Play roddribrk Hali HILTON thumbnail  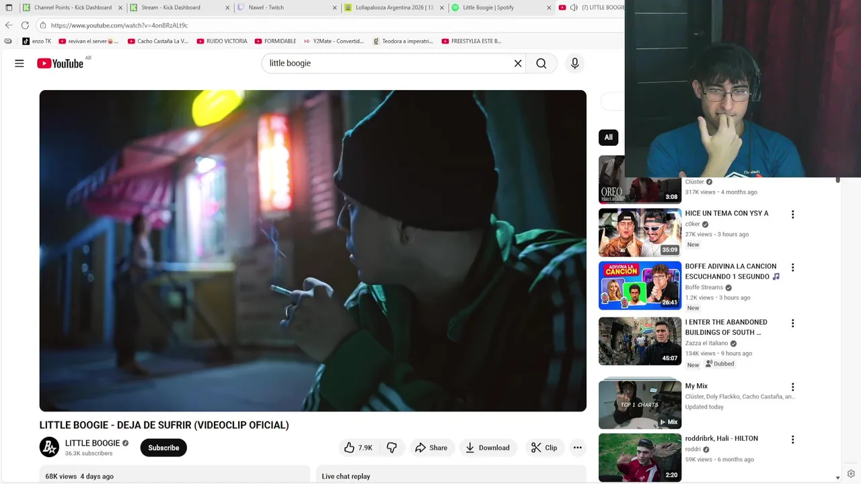pos(640,457)
